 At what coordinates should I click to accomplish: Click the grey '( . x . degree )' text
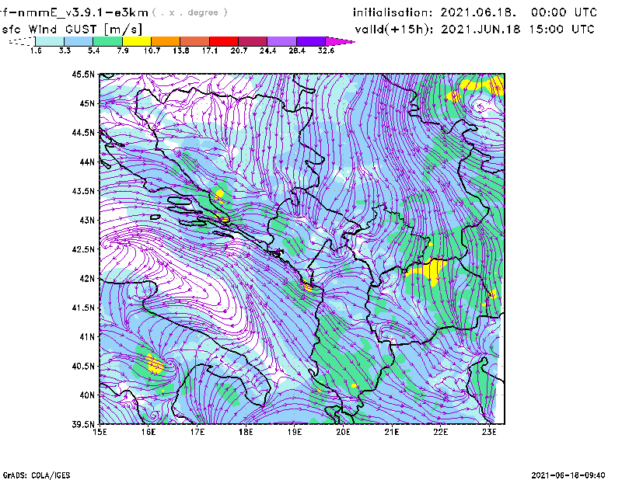pyautogui.click(x=190, y=12)
